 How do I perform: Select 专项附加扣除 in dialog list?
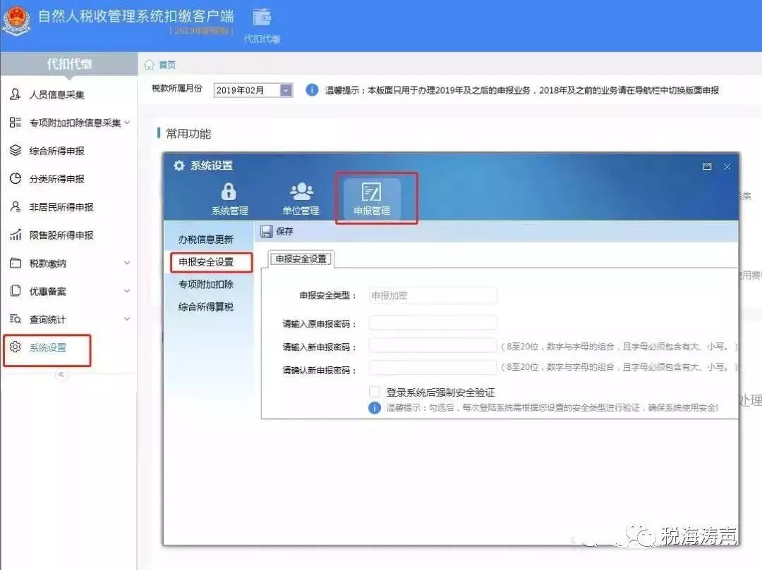205,284
